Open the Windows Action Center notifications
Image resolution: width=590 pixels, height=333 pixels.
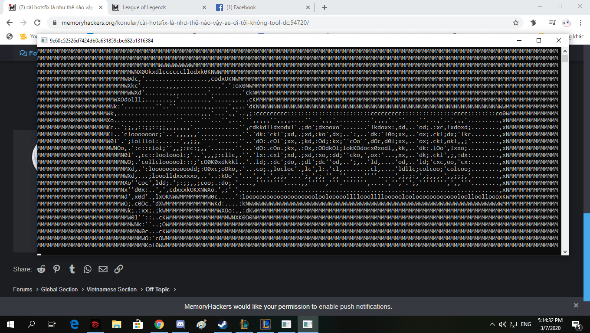[x=577, y=324]
